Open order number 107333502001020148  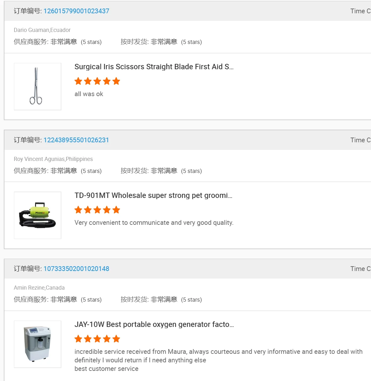(76, 269)
